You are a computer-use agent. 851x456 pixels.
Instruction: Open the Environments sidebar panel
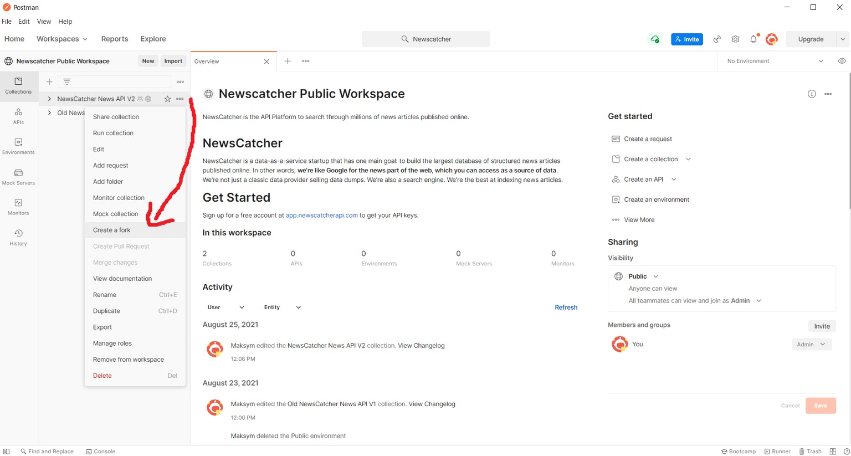pyautogui.click(x=18, y=146)
